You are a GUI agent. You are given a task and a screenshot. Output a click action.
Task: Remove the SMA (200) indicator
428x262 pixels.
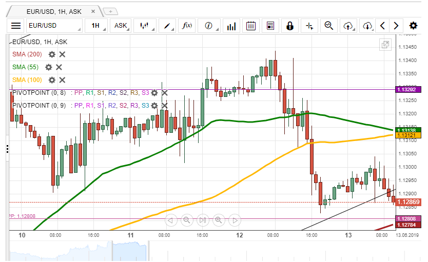62,54
